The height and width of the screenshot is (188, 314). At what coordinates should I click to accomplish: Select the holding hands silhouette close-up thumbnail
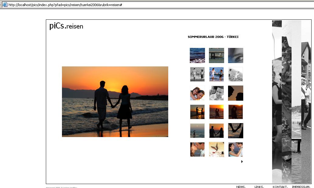click(x=236, y=131)
